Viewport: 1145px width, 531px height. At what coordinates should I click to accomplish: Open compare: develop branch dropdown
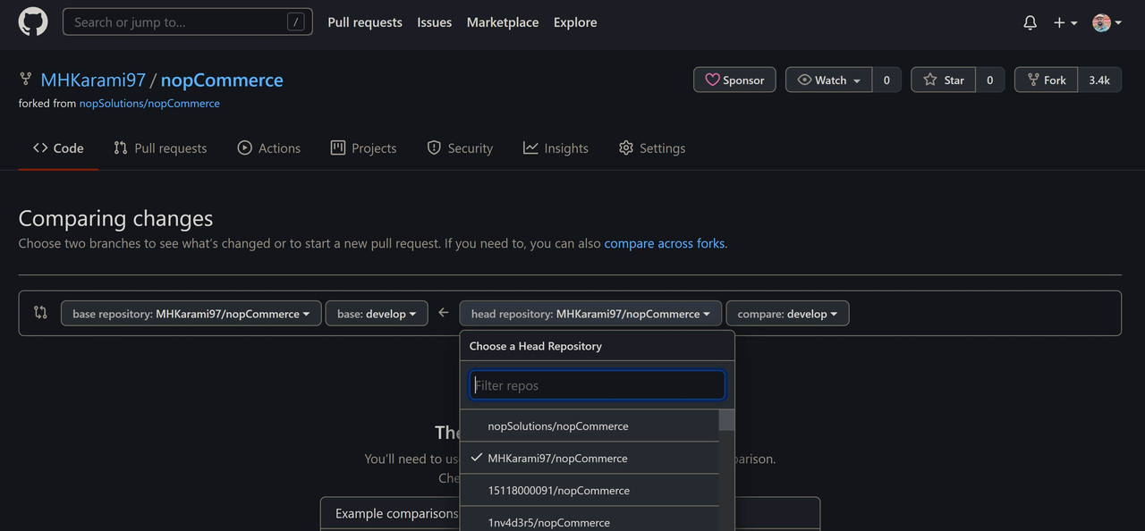pyautogui.click(x=787, y=313)
